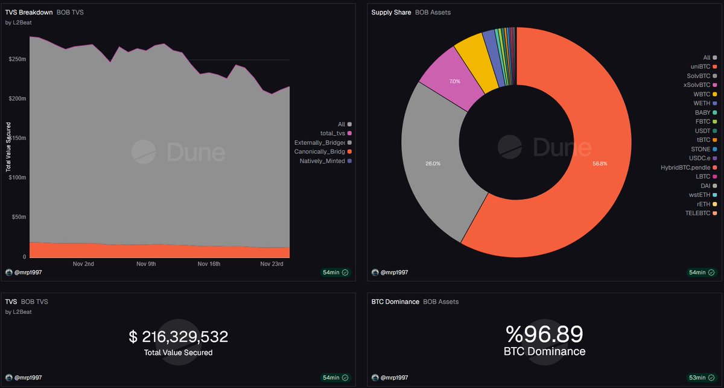The height and width of the screenshot is (388, 724).
Task: Toggle TELEBTC in the Supply Share legend
Action: point(702,214)
